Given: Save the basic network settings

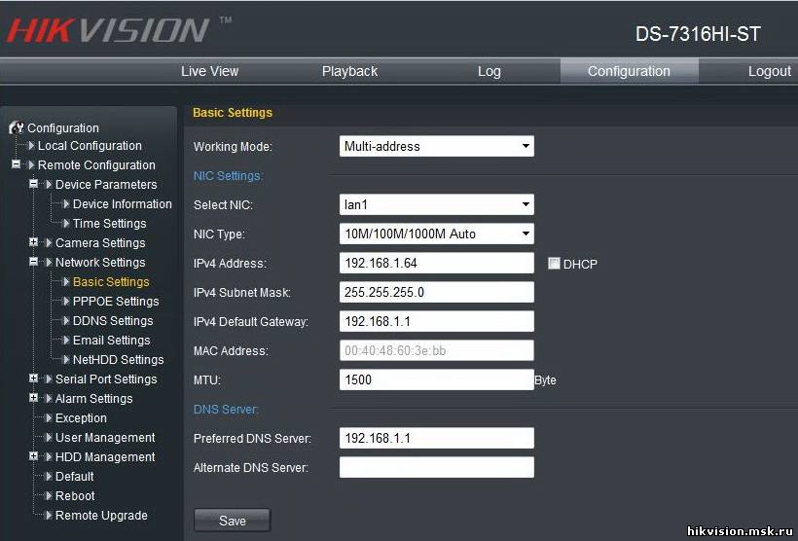Looking at the screenshot, I should click(x=232, y=521).
